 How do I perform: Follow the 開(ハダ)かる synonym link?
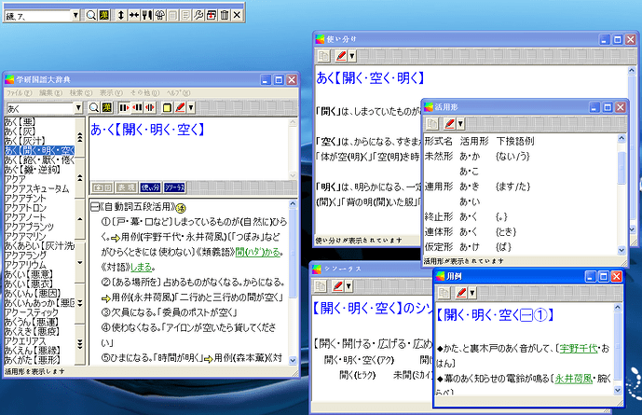coord(258,253)
